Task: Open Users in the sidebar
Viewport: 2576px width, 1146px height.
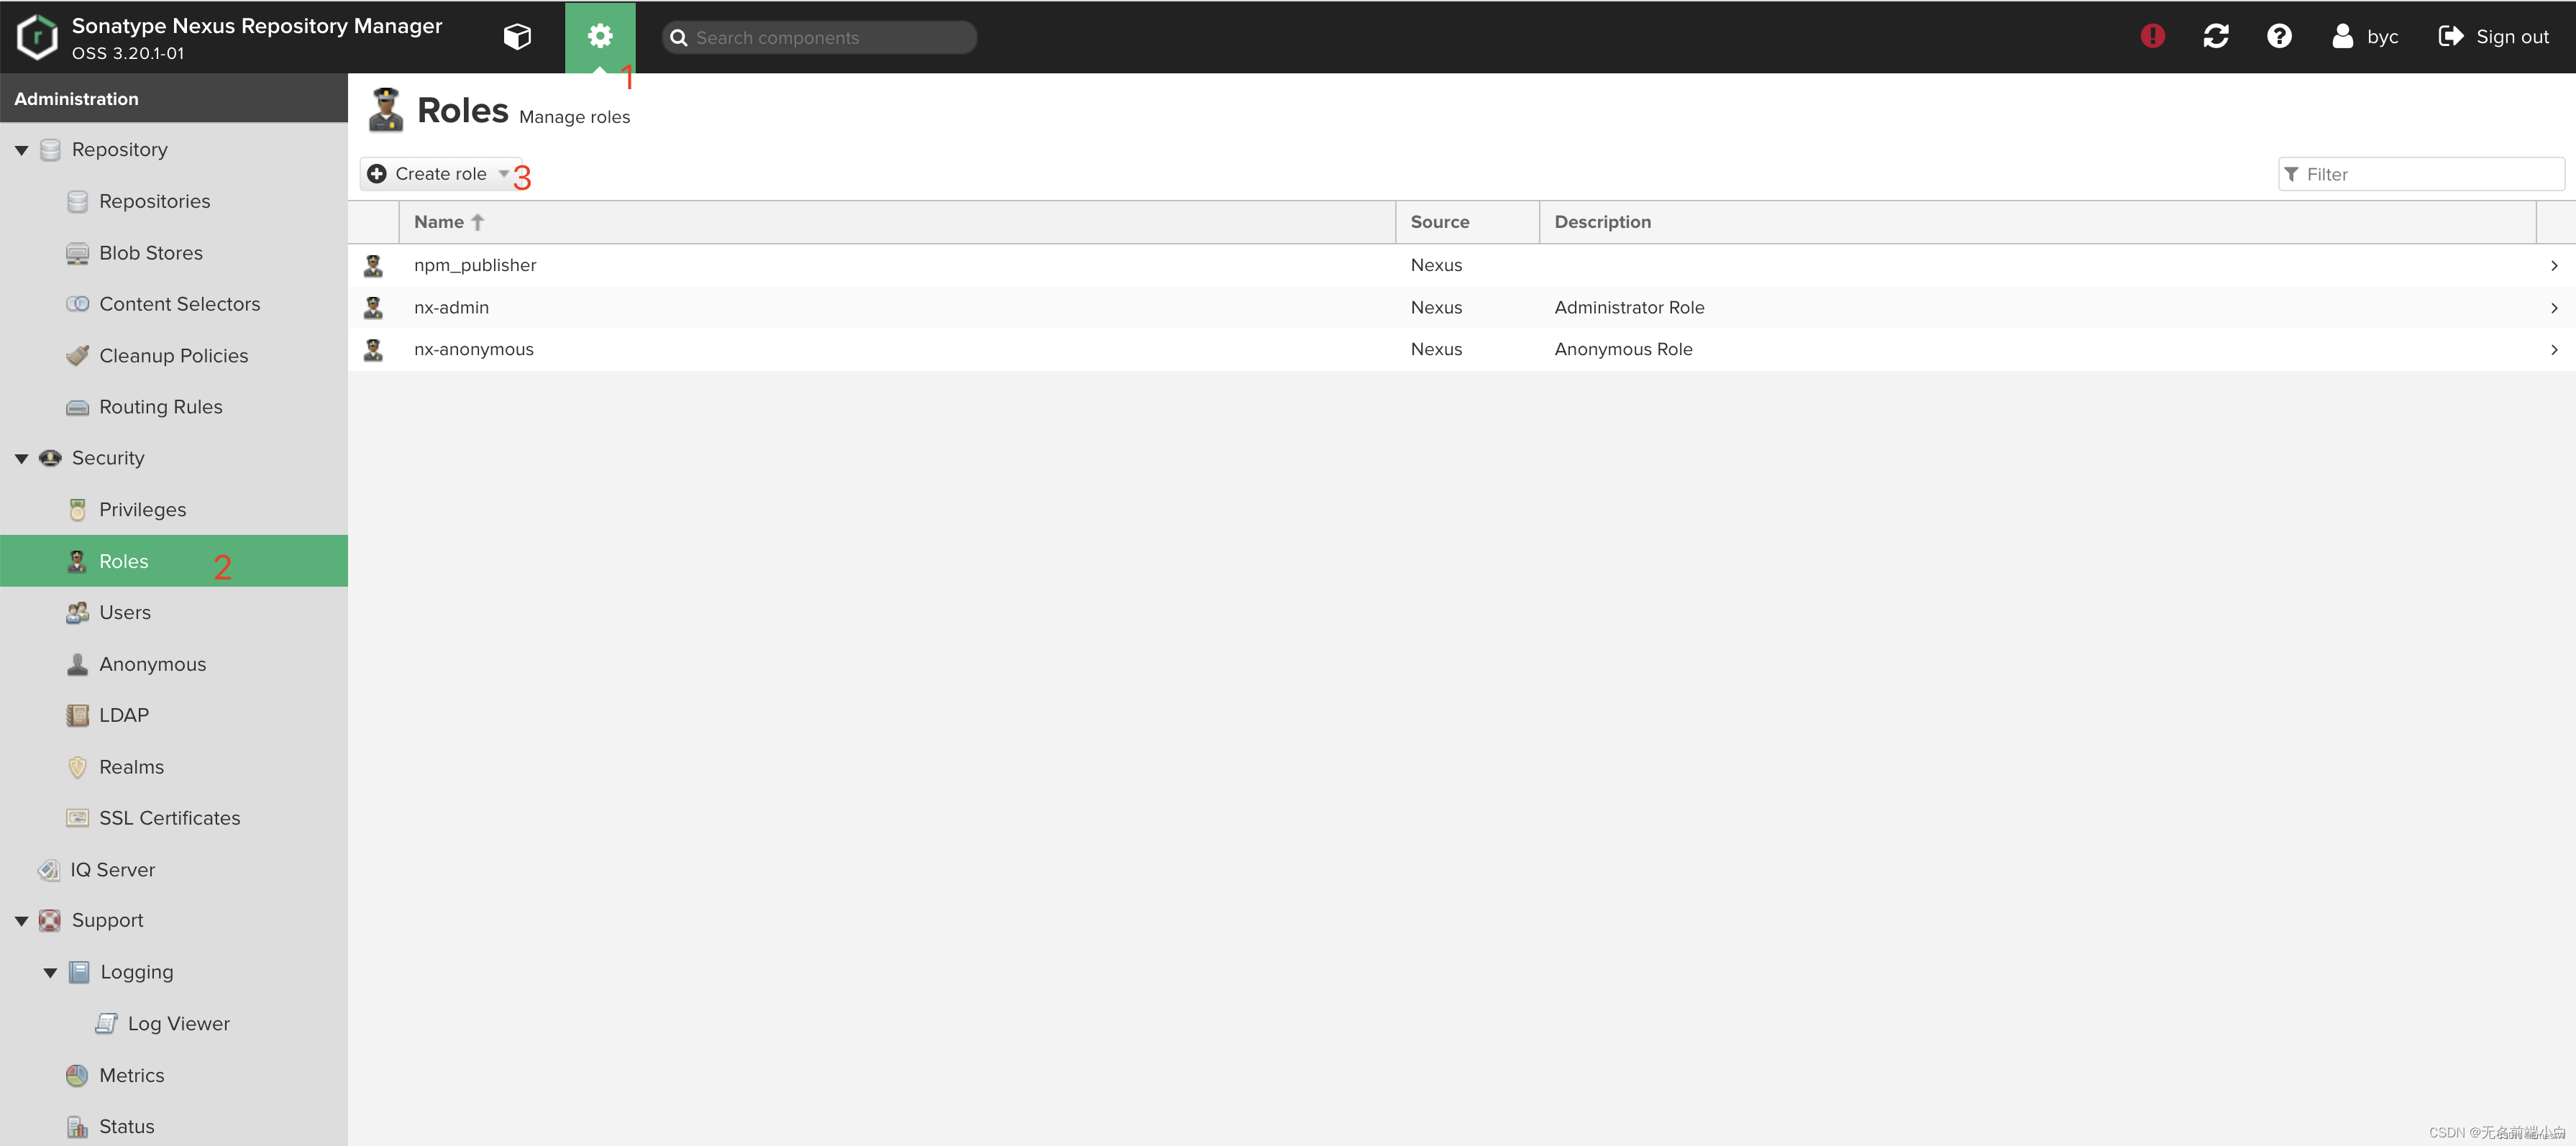Action: point(125,613)
